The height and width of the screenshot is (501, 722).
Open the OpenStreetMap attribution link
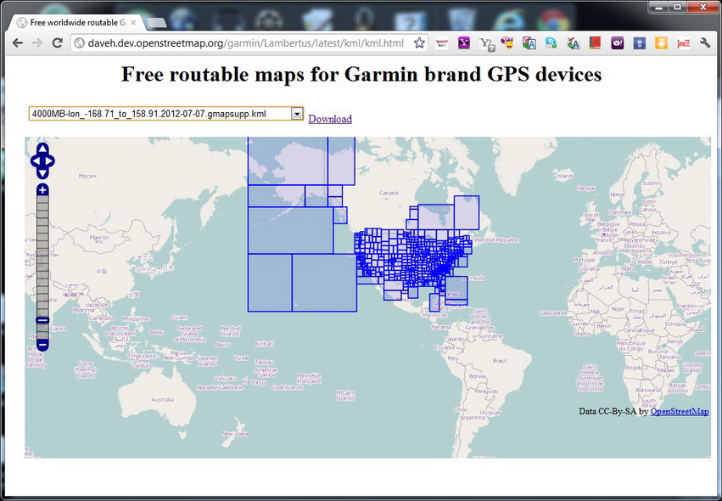pyautogui.click(x=679, y=411)
